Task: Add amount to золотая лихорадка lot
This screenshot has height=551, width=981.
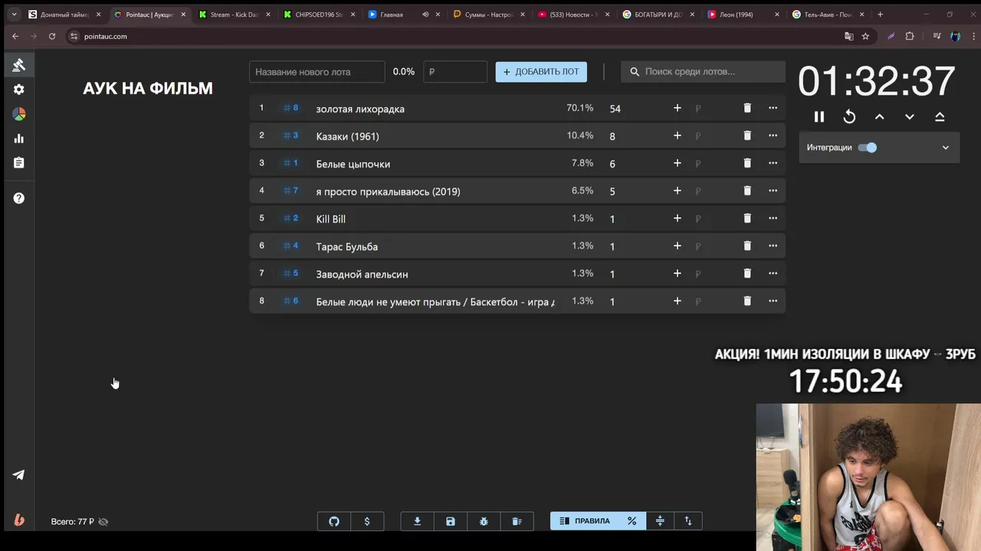Action: click(x=677, y=108)
